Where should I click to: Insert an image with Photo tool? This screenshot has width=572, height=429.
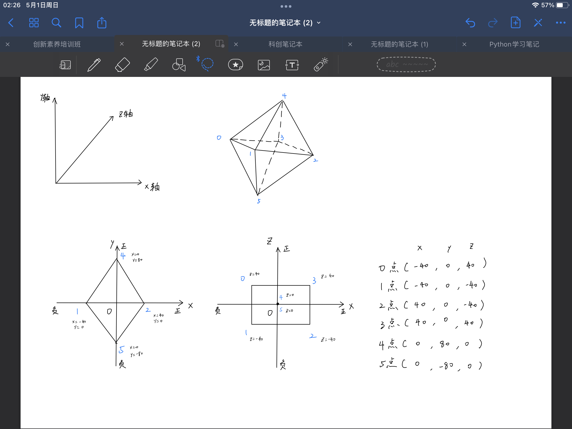(x=264, y=65)
